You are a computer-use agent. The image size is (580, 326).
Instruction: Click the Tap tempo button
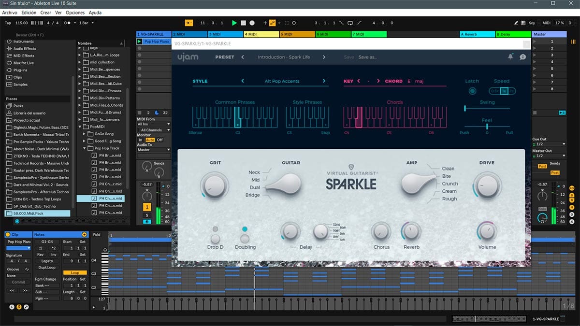8,23
